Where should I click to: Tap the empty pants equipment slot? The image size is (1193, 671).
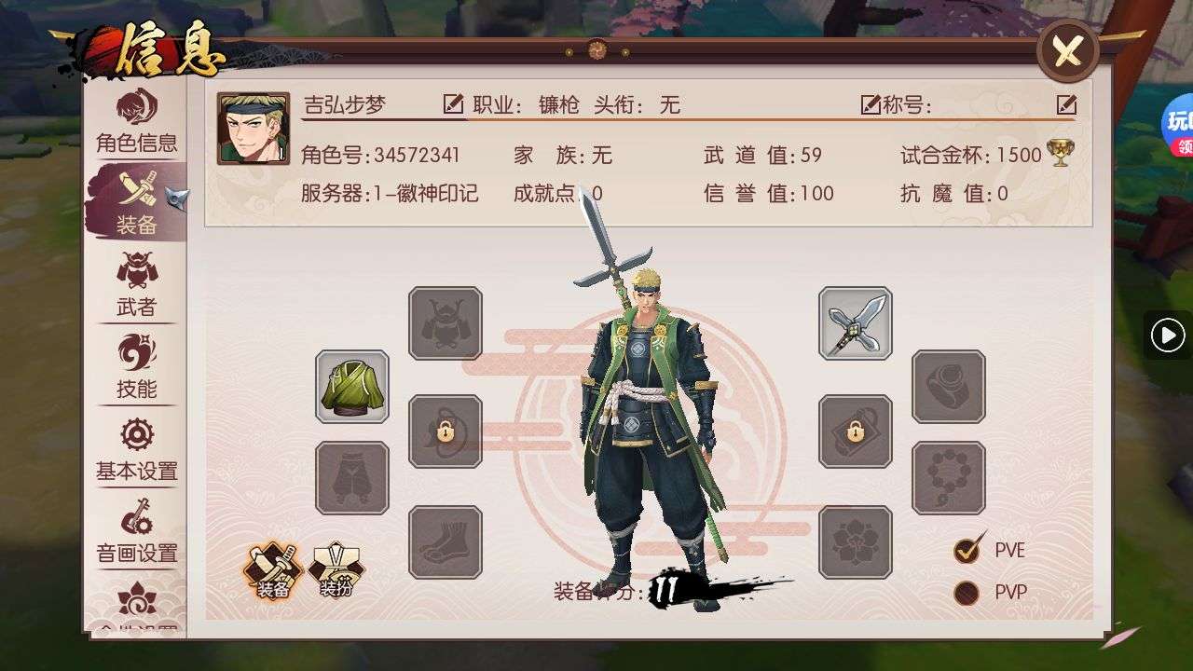(352, 478)
